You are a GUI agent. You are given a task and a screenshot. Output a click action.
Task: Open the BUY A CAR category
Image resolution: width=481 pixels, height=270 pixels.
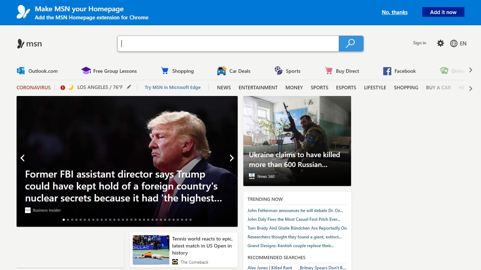(438, 88)
